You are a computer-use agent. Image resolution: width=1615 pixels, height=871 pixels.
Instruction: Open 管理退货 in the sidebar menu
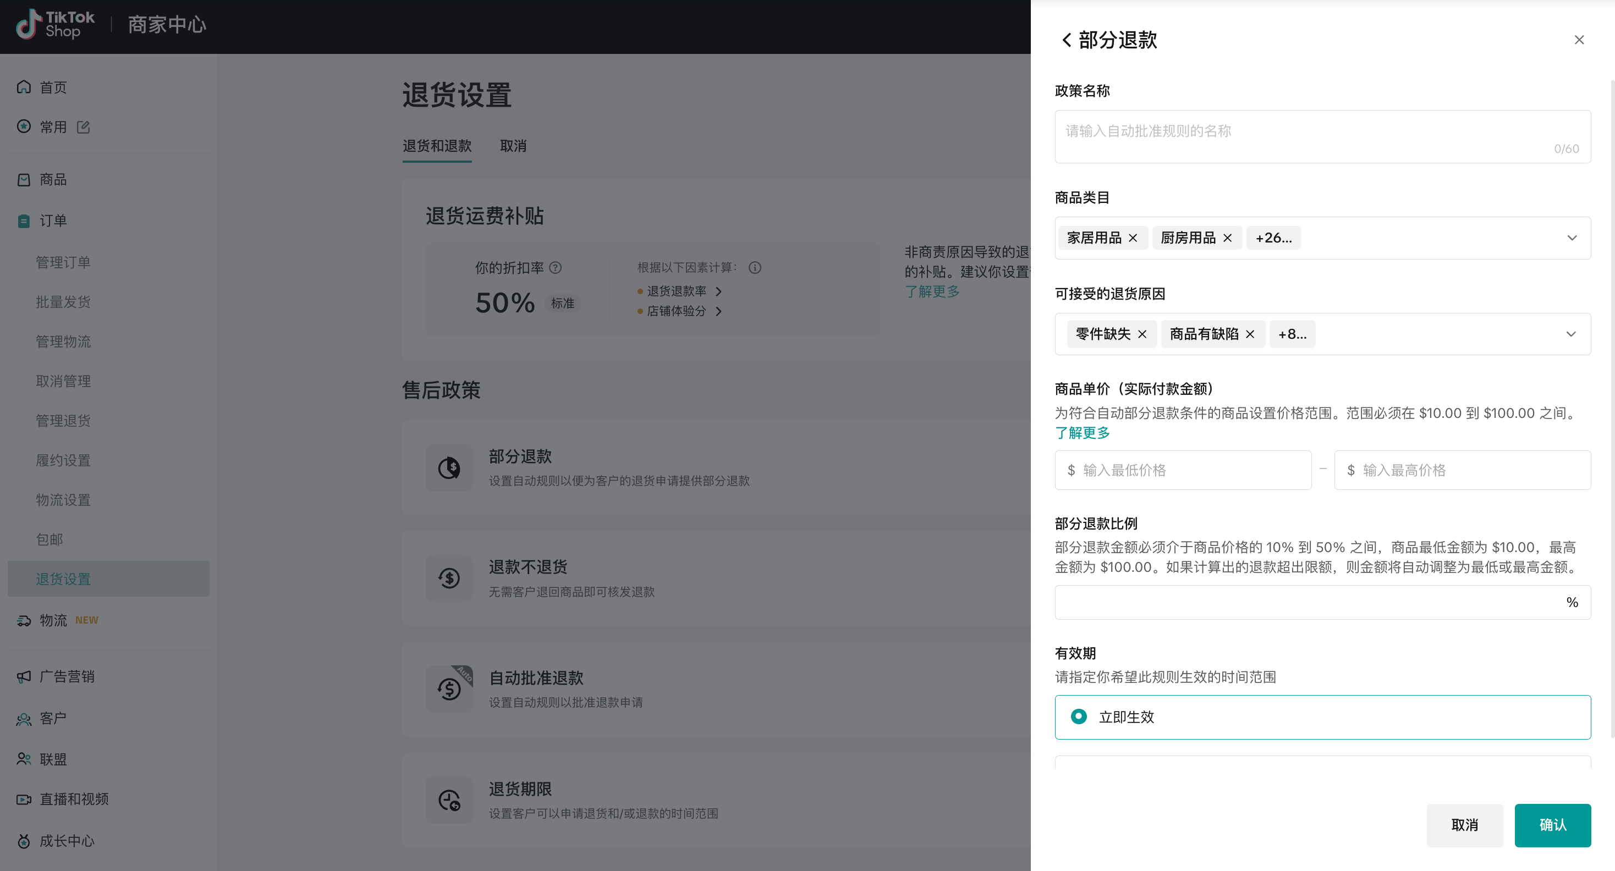pyautogui.click(x=63, y=421)
